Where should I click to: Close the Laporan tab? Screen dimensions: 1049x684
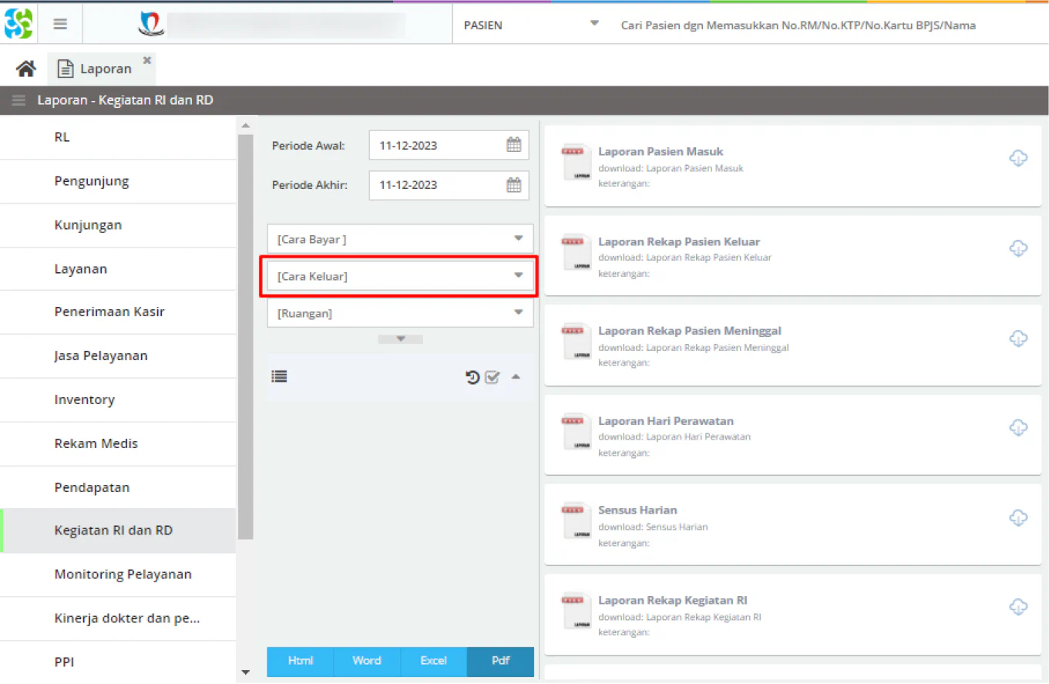coord(146,59)
